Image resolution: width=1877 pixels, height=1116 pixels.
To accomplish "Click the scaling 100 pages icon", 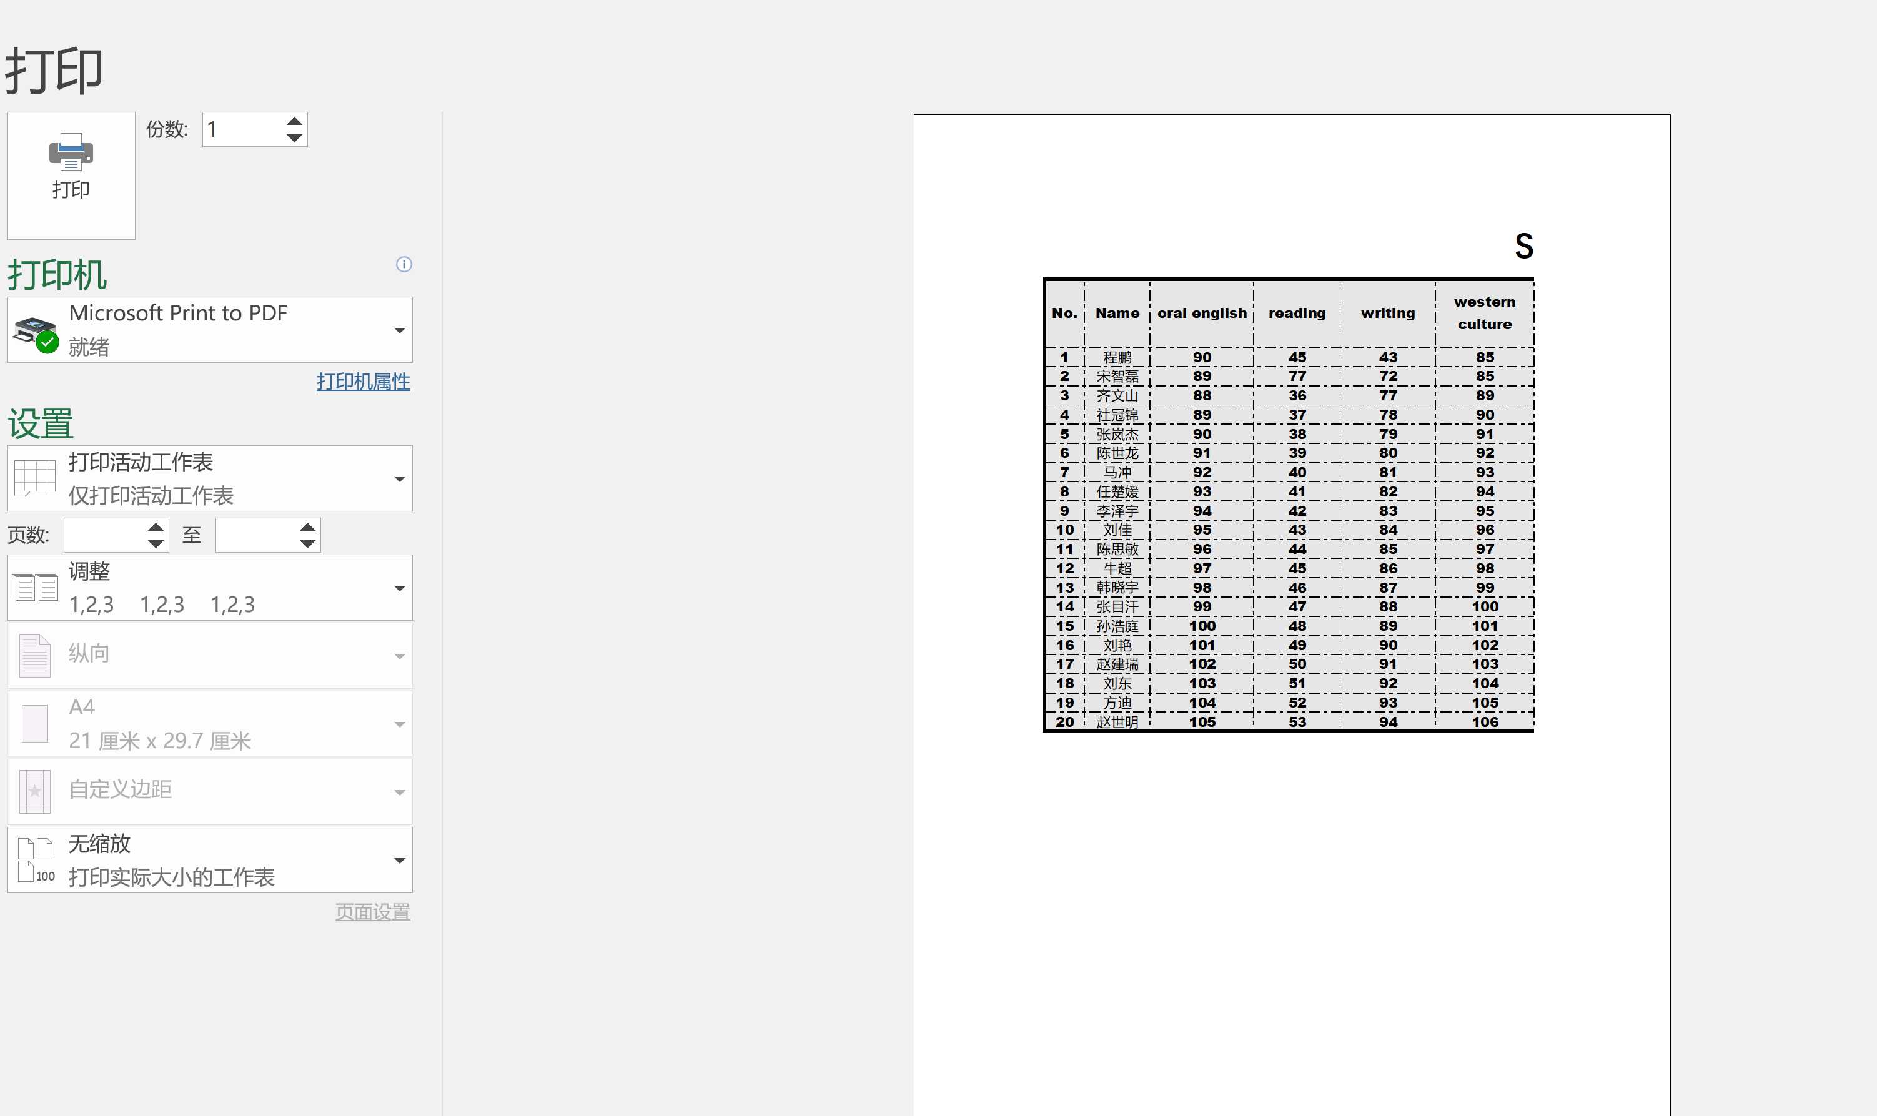I will tap(36, 859).
